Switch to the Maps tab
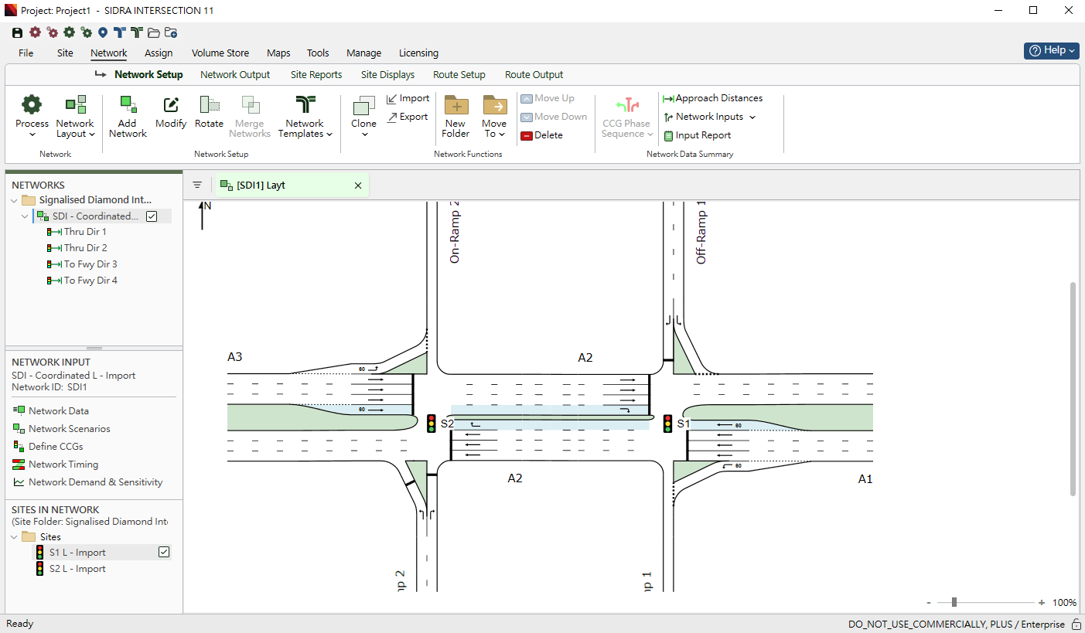The width and height of the screenshot is (1085, 633). pyautogui.click(x=278, y=53)
